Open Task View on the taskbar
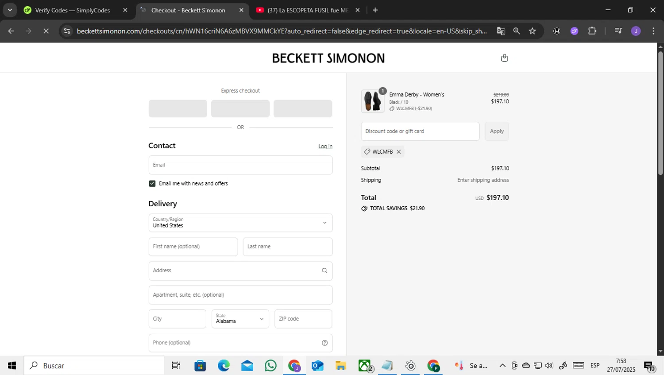The image size is (664, 375). tap(176, 366)
